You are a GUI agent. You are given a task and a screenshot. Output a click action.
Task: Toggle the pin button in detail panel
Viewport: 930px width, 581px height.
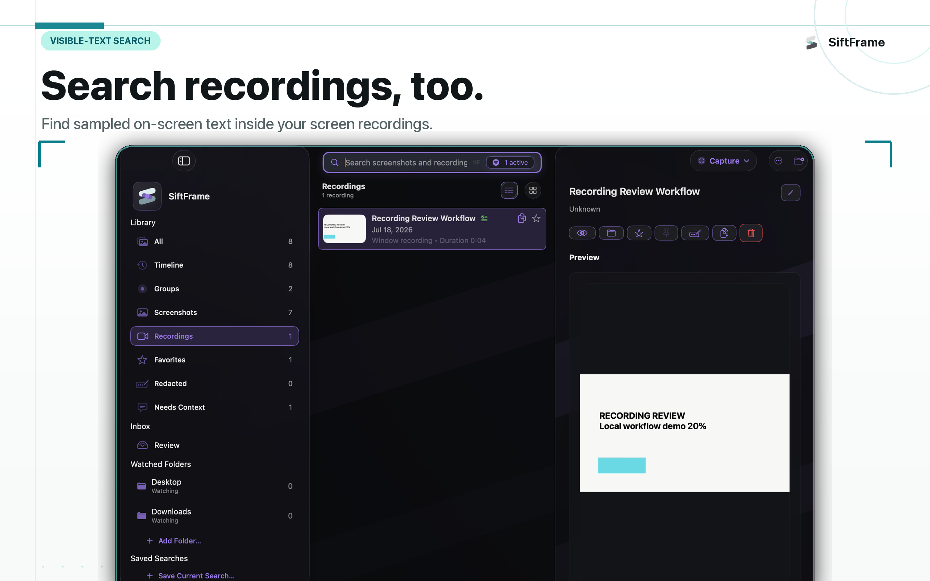click(666, 233)
